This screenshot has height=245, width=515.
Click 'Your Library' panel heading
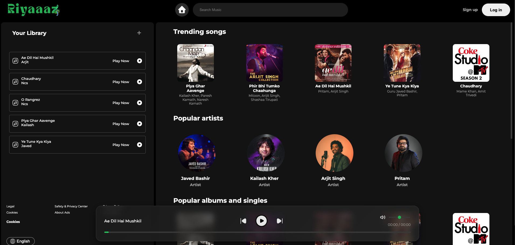point(29,33)
